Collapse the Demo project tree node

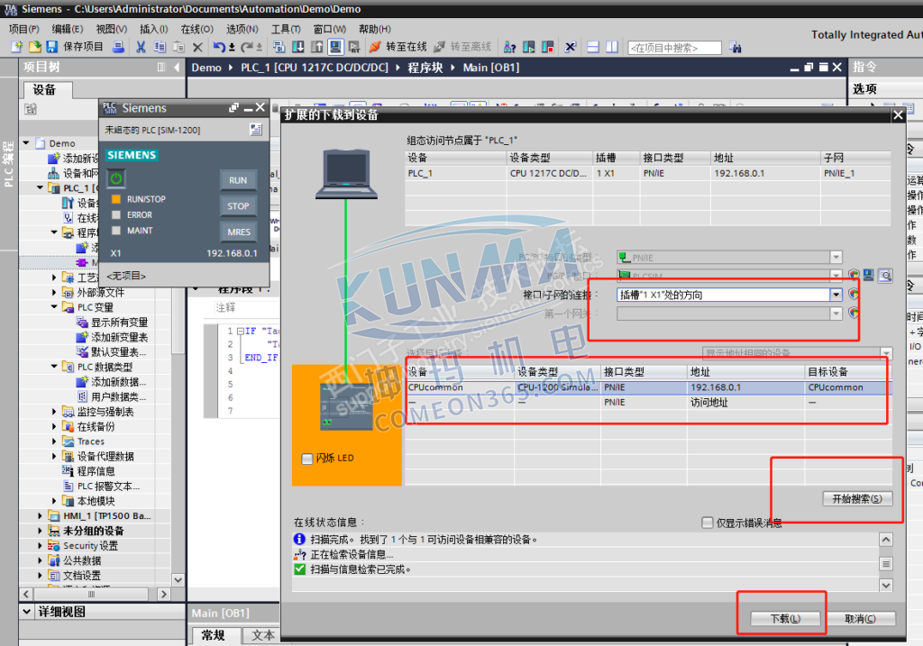tap(26, 143)
